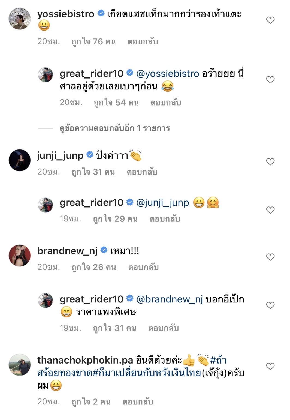Image resolution: width=290 pixels, height=420 pixels.
Task: Like great_rider10's reply to brandnew_nj
Action: pos(270,305)
